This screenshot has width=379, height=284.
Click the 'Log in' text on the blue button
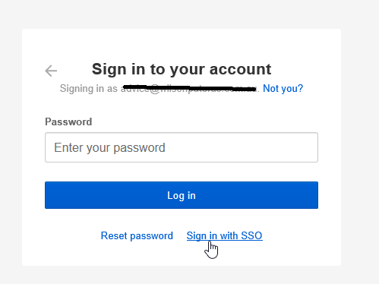point(182,196)
